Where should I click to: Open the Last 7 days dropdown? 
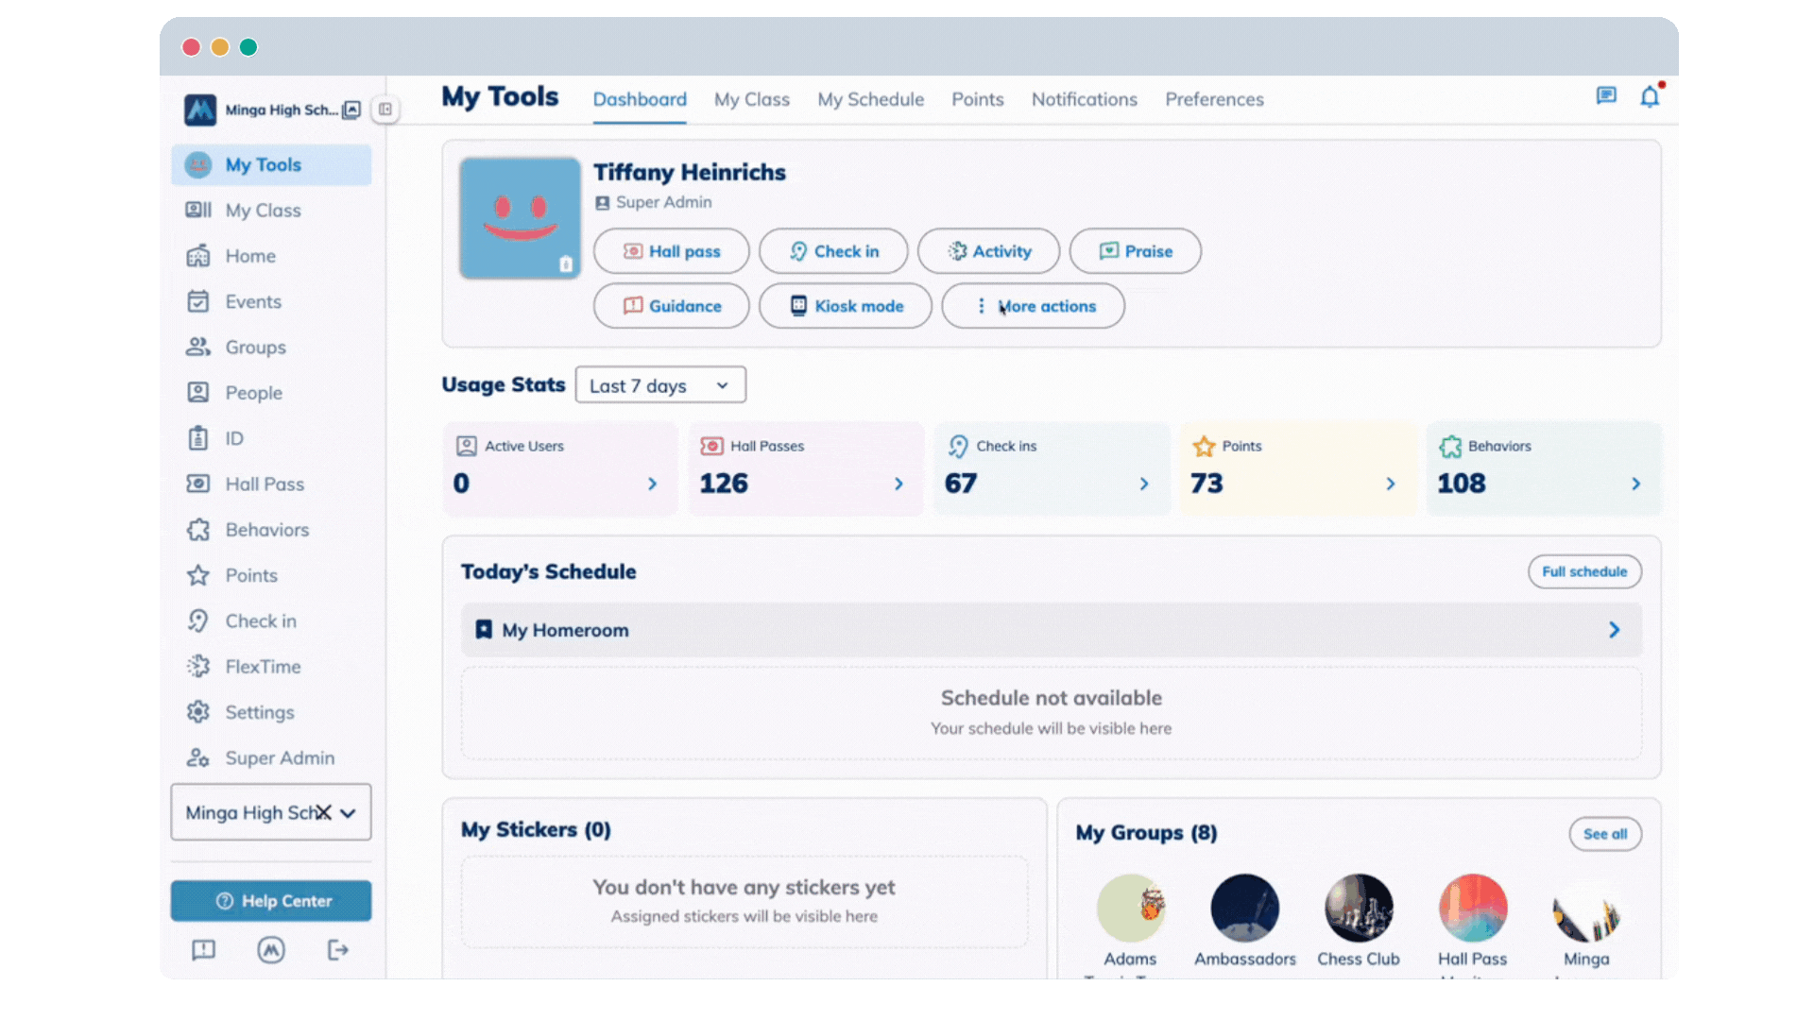pyautogui.click(x=659, y=385)
